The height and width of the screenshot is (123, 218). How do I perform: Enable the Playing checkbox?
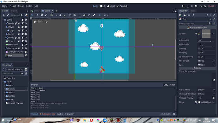coord(199,49)
